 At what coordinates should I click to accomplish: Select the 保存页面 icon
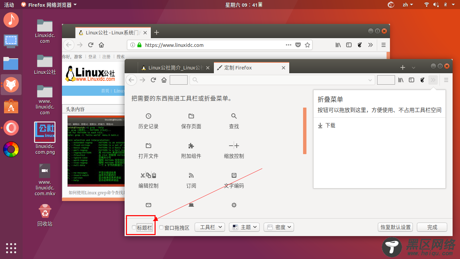tap(191, 116)
